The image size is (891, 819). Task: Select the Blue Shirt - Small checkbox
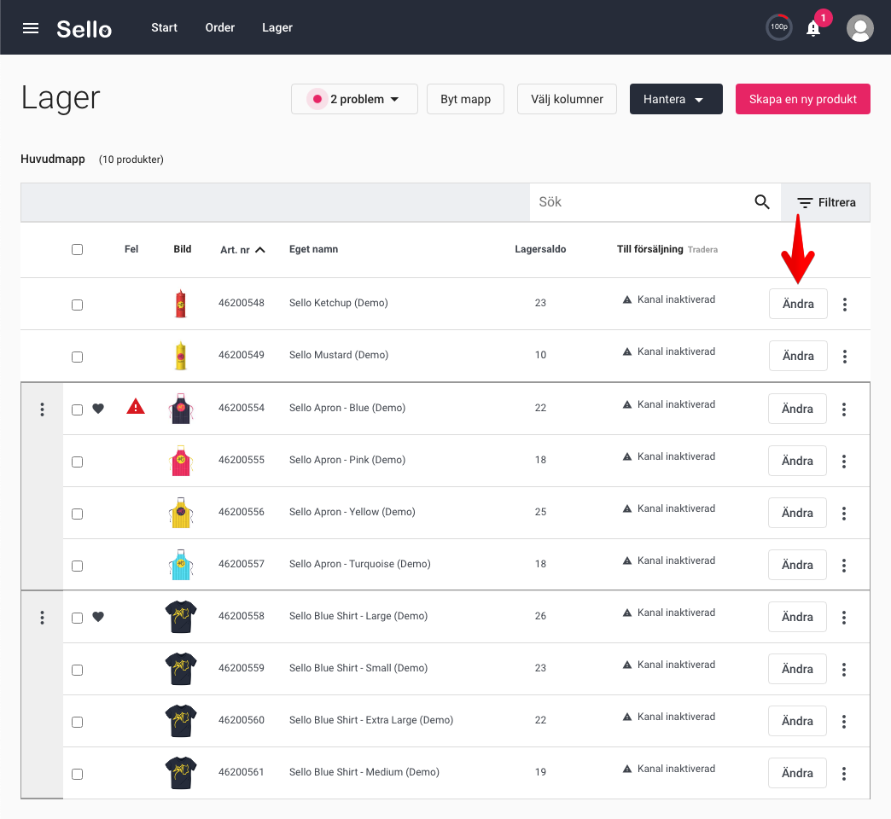78,671
